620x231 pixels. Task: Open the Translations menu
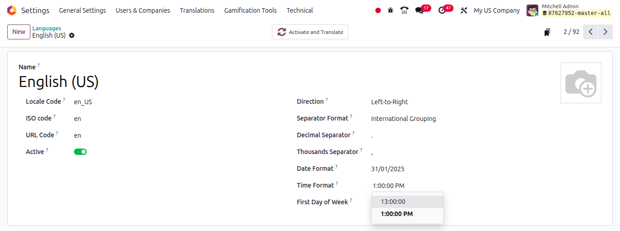coord(197,10)
